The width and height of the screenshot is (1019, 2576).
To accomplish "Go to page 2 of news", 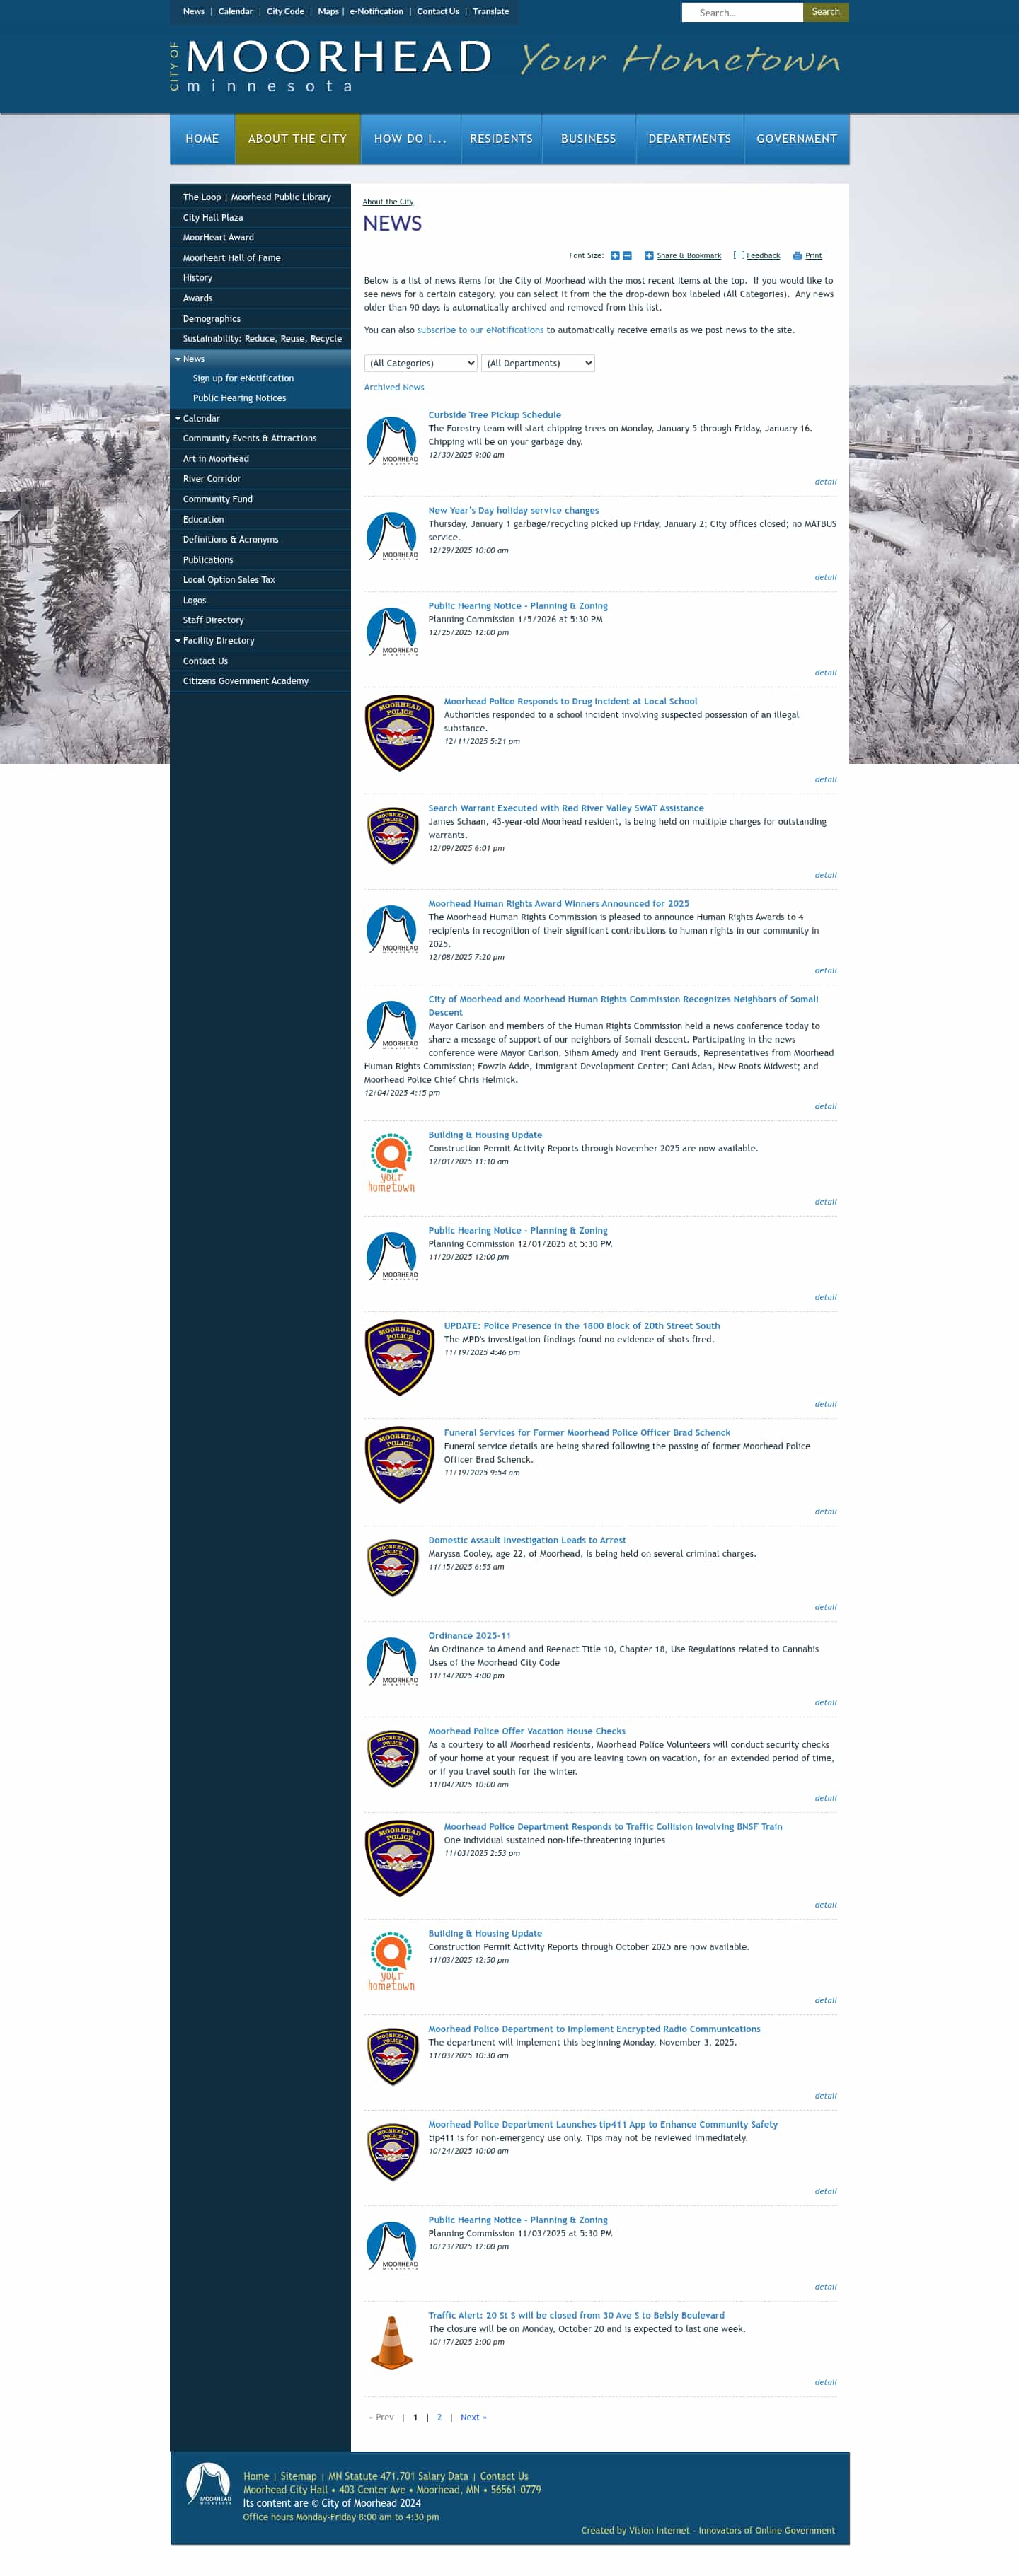I will pyautogui.click(x=439, y=2417).
